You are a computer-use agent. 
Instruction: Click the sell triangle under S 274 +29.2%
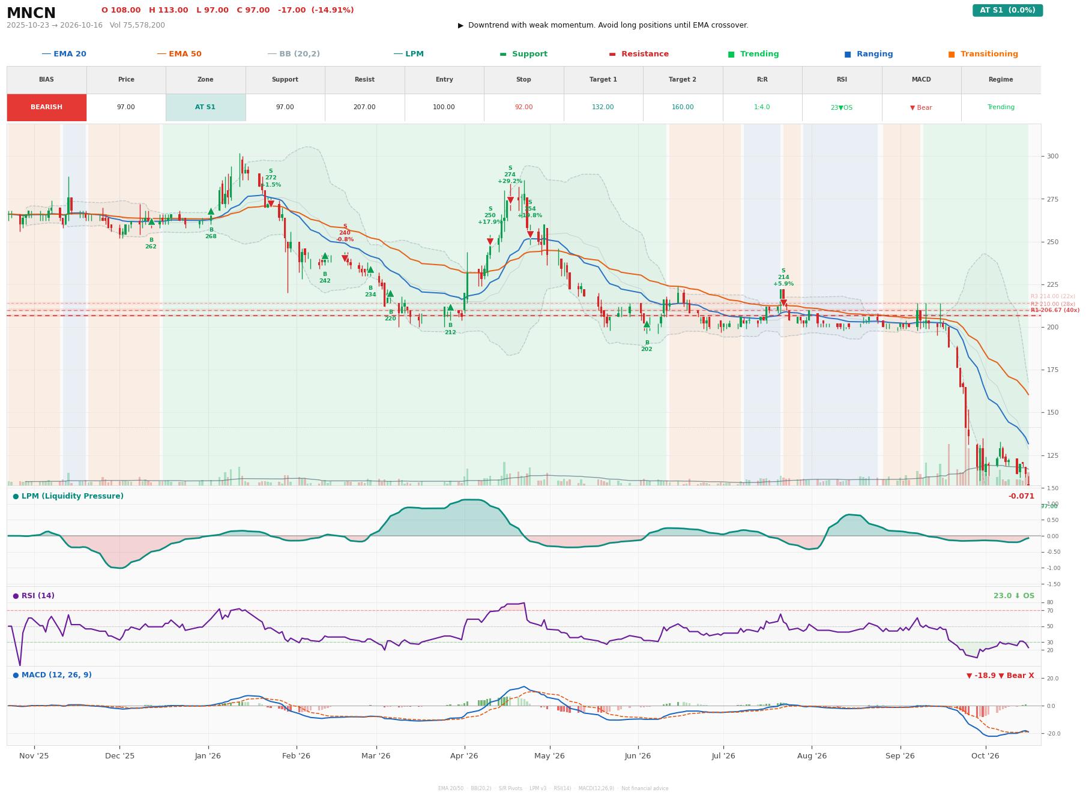click(x=510, y=200)
